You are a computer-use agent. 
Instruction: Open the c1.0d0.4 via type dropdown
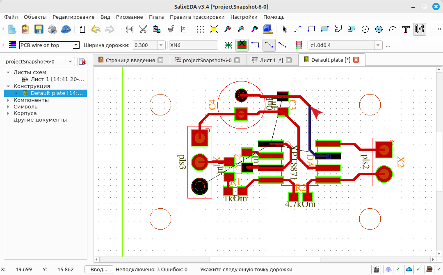click(x=378, y=45)
